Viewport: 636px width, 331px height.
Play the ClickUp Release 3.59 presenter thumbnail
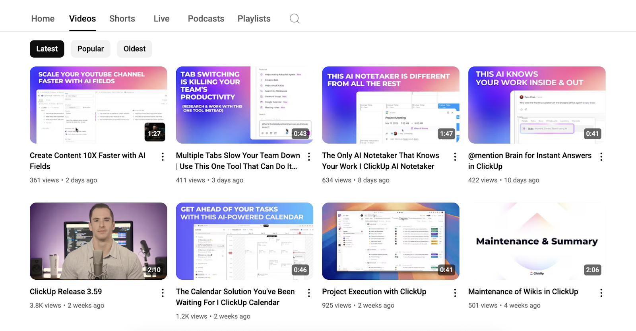pyautogui.click(x=98, y=241)
